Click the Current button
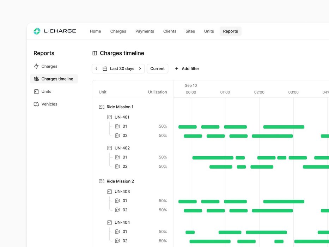Image resolution: width=329 pixels, height=247 pixels. (157, 68)
